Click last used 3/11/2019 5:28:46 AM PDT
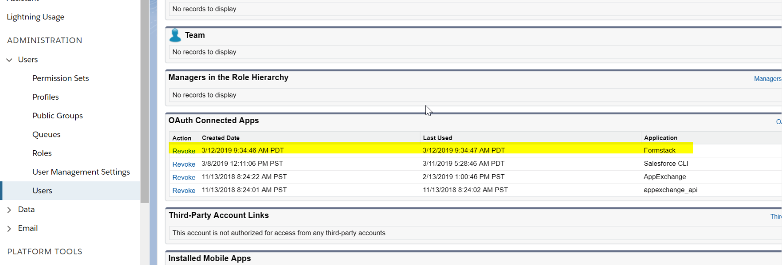This screenshot has width=782, height=265. 464,164
